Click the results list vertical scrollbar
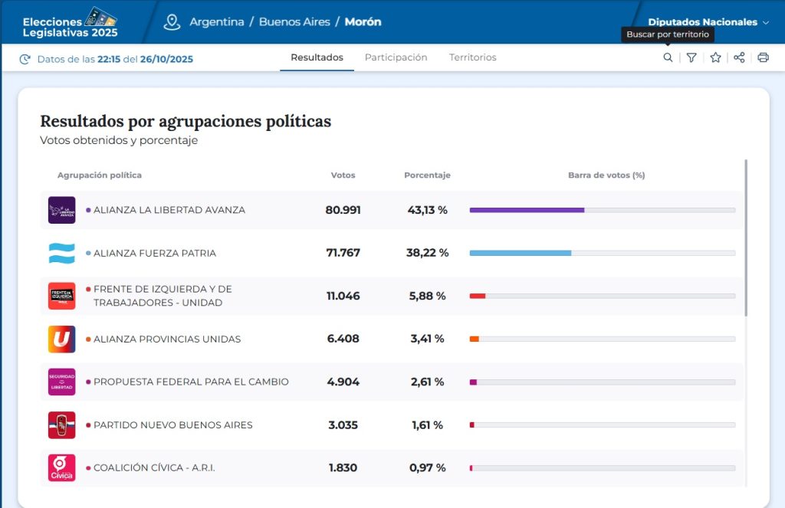The image size is (785, 508). point(746,238)
